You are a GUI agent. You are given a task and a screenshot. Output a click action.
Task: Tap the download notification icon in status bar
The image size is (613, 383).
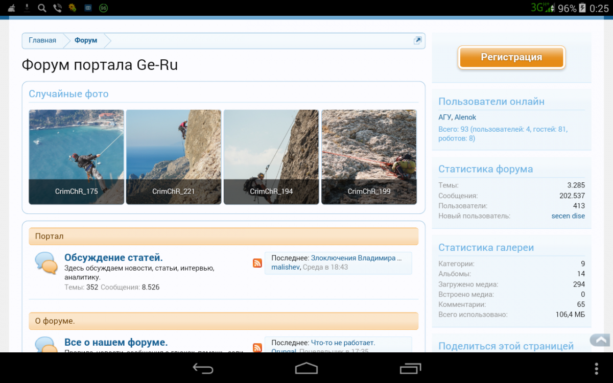[x=27, y=8]
